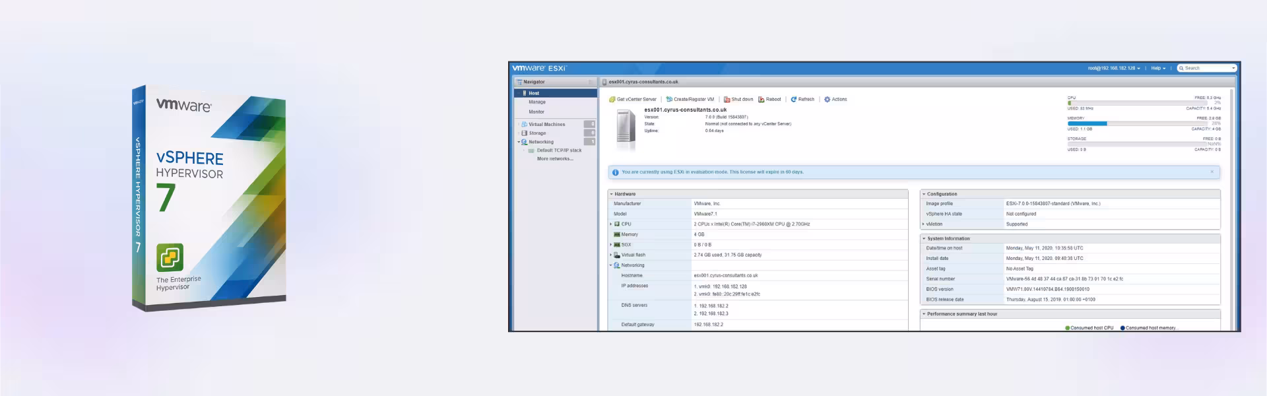Click the Storage icon in Navigator

pos(525,133)
